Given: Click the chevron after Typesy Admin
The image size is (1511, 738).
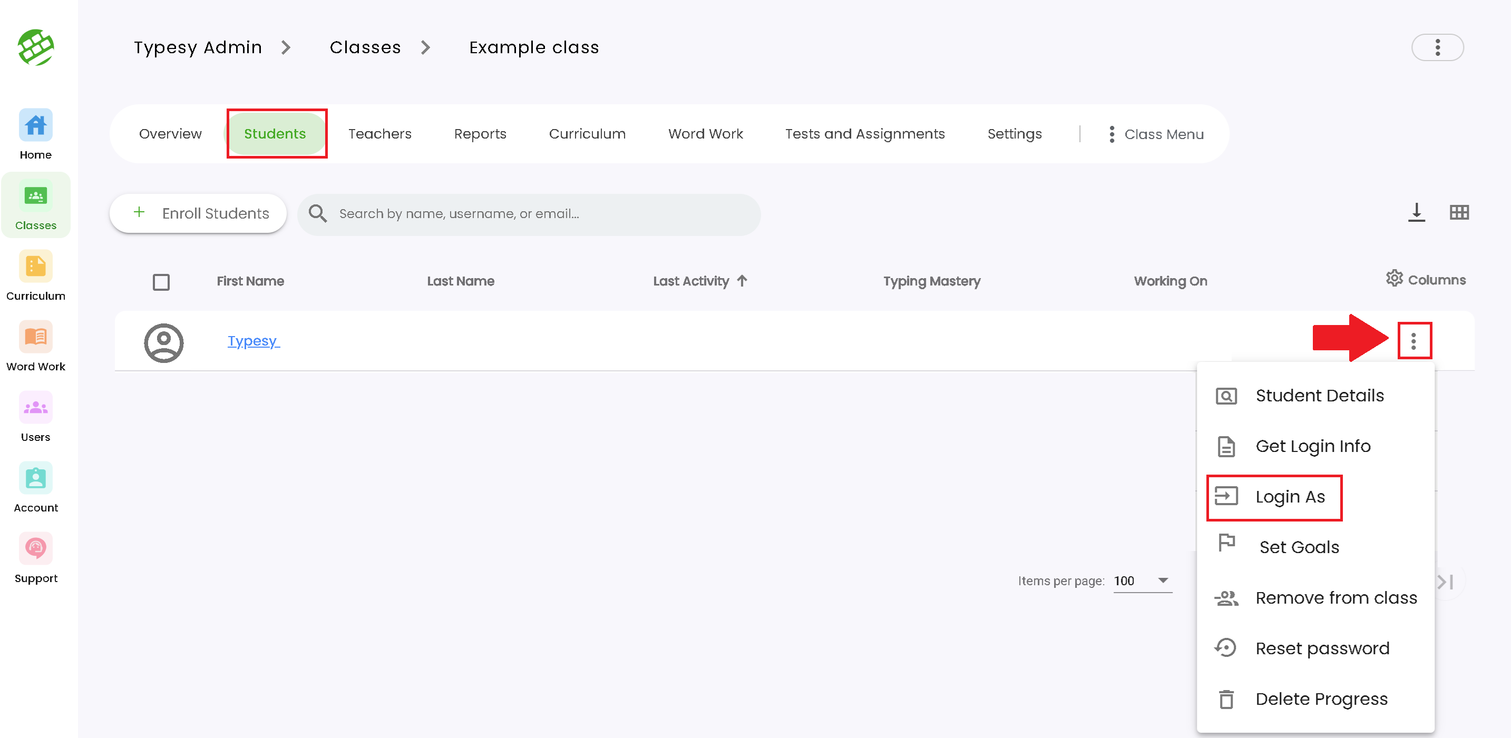Looking at the screenshot, I should click(286, 47).
